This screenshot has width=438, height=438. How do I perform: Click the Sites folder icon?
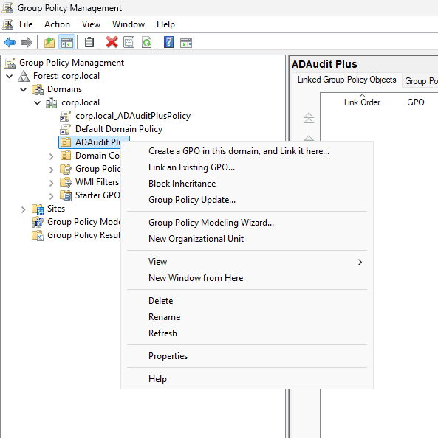pyautogui.click(x=38, y=209)
